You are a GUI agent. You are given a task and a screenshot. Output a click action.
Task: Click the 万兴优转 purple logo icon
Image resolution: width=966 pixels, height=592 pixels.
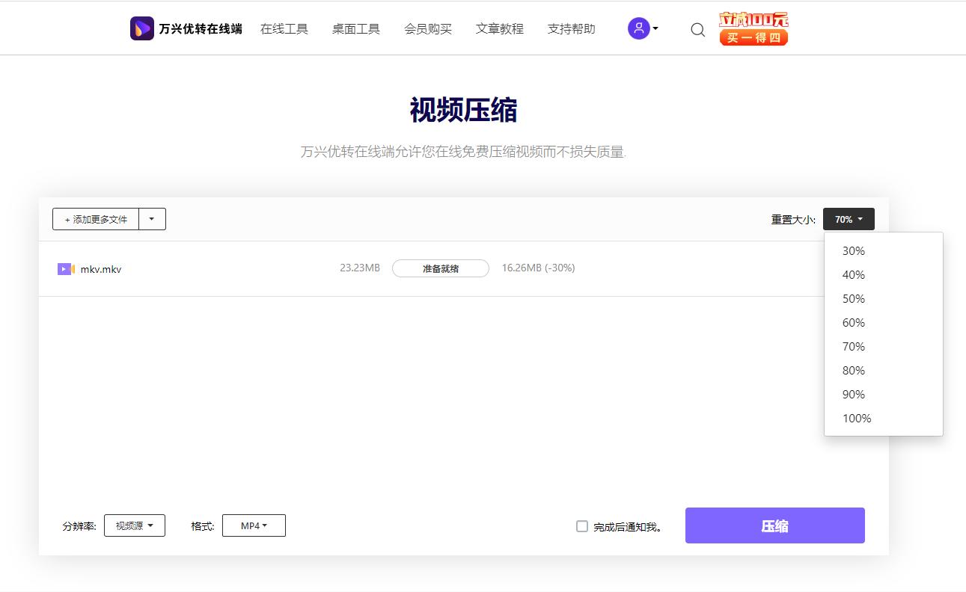click(x=141, y=28)
